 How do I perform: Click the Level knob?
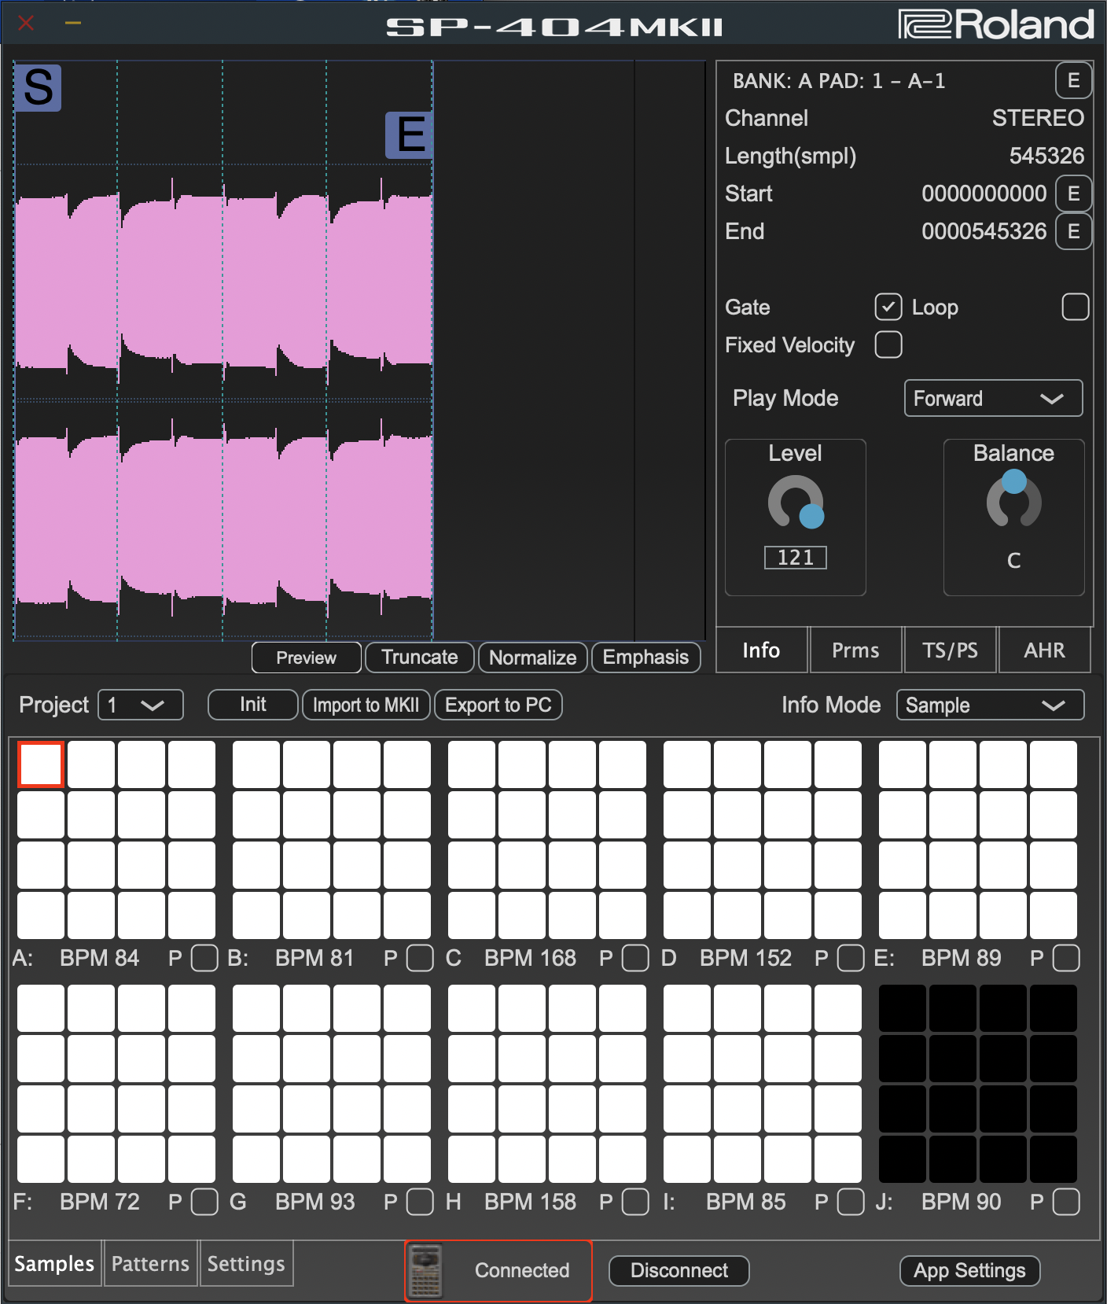796,503
